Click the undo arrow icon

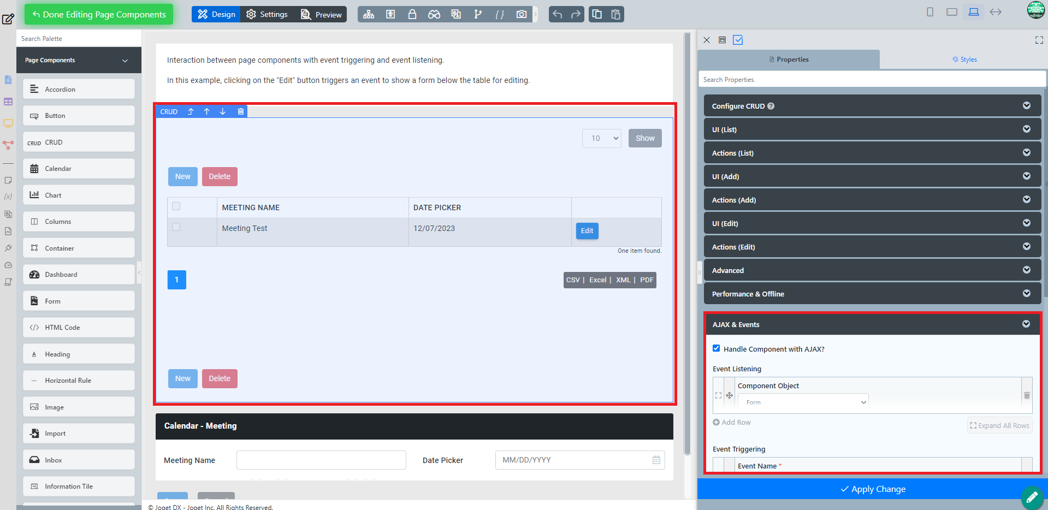557,14
